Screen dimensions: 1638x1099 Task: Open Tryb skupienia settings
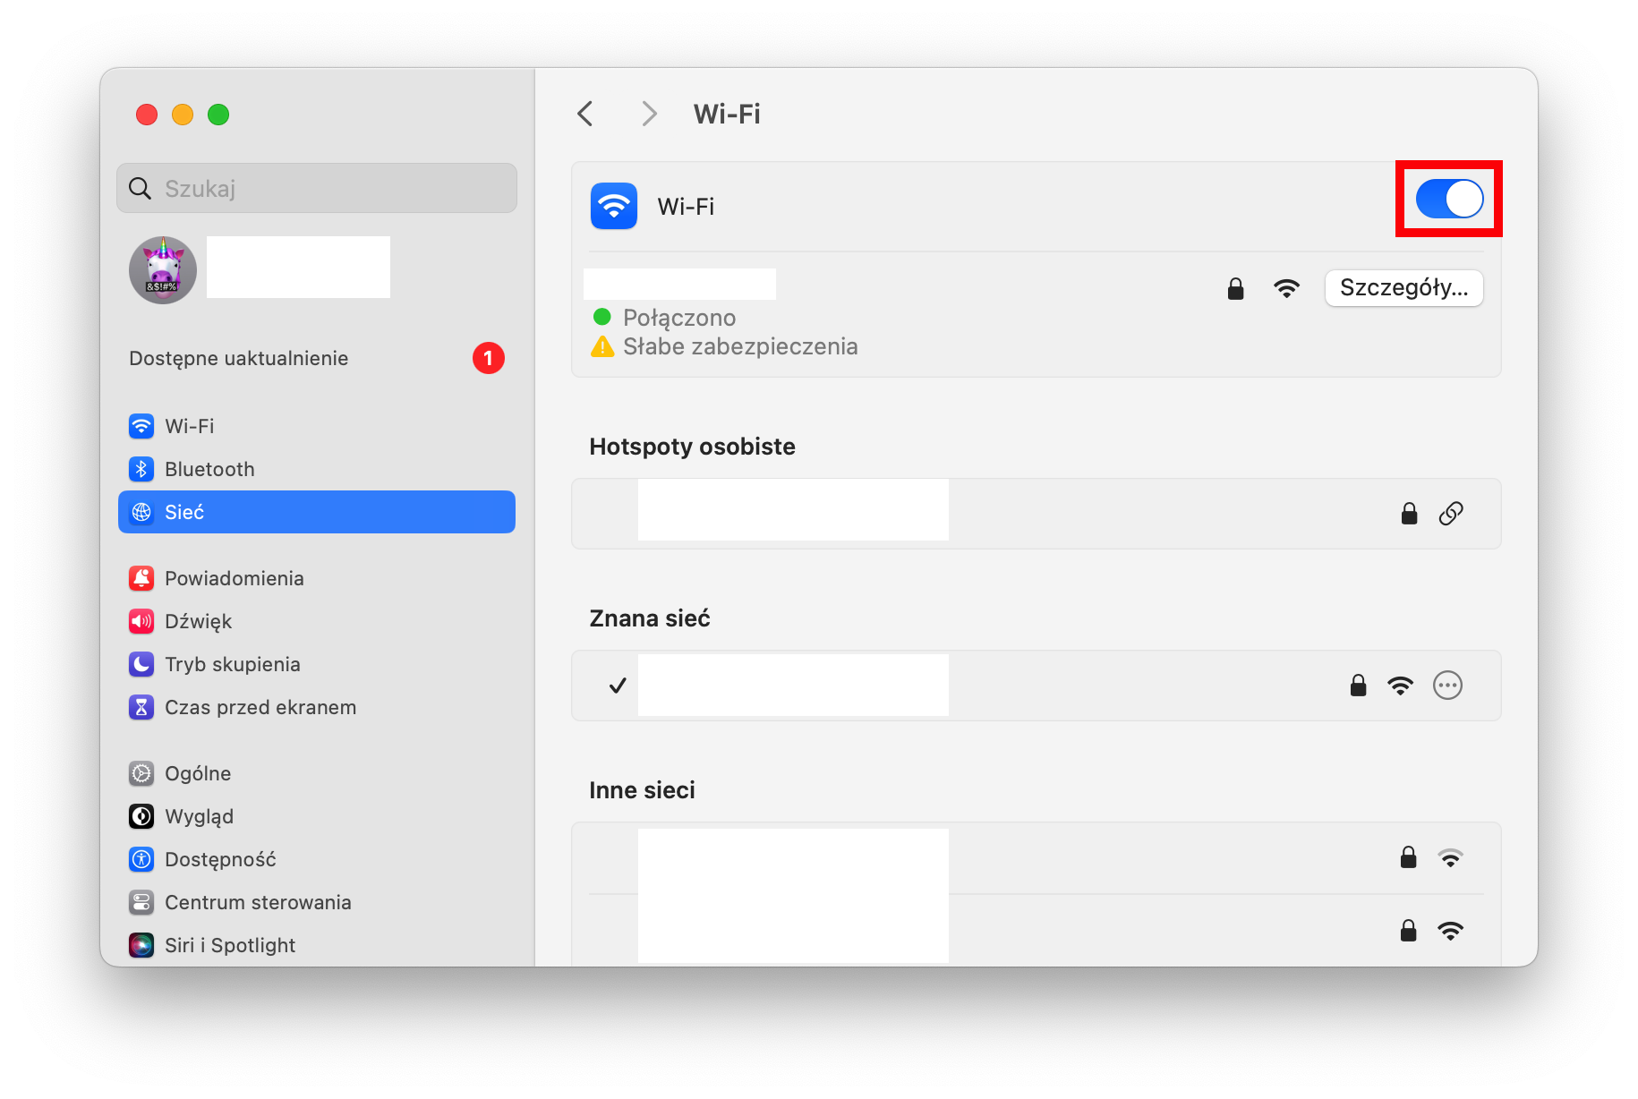click(x=317, y=664)
